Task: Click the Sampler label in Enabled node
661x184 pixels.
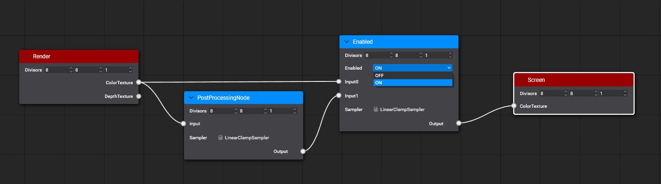Action: (x=354, y=109)
